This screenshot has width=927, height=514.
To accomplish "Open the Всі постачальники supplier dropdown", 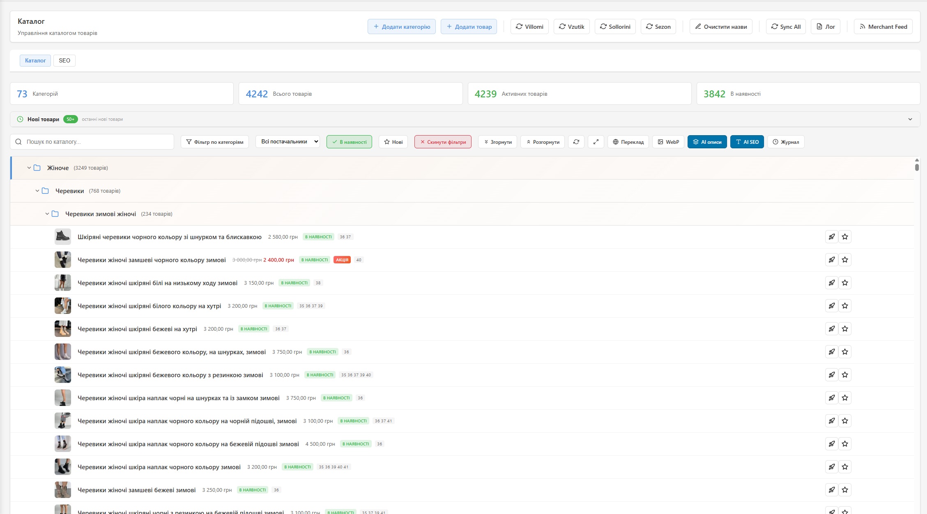I will tap(287, 141).
